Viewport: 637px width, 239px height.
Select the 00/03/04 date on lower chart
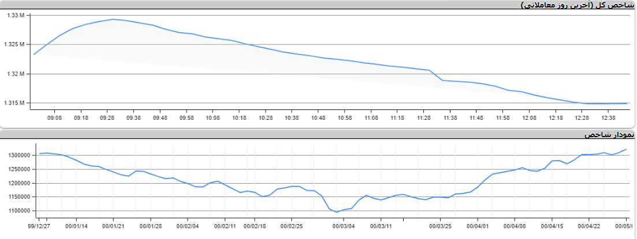[343, 226]
